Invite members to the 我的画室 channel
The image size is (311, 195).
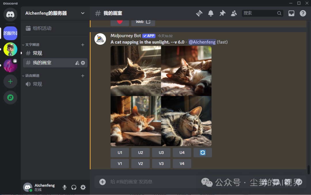[77, 63]
